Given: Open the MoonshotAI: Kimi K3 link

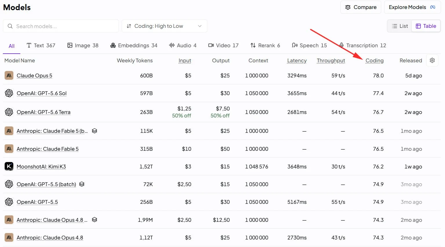Looking at the screenshot, I should click(41, 167).
